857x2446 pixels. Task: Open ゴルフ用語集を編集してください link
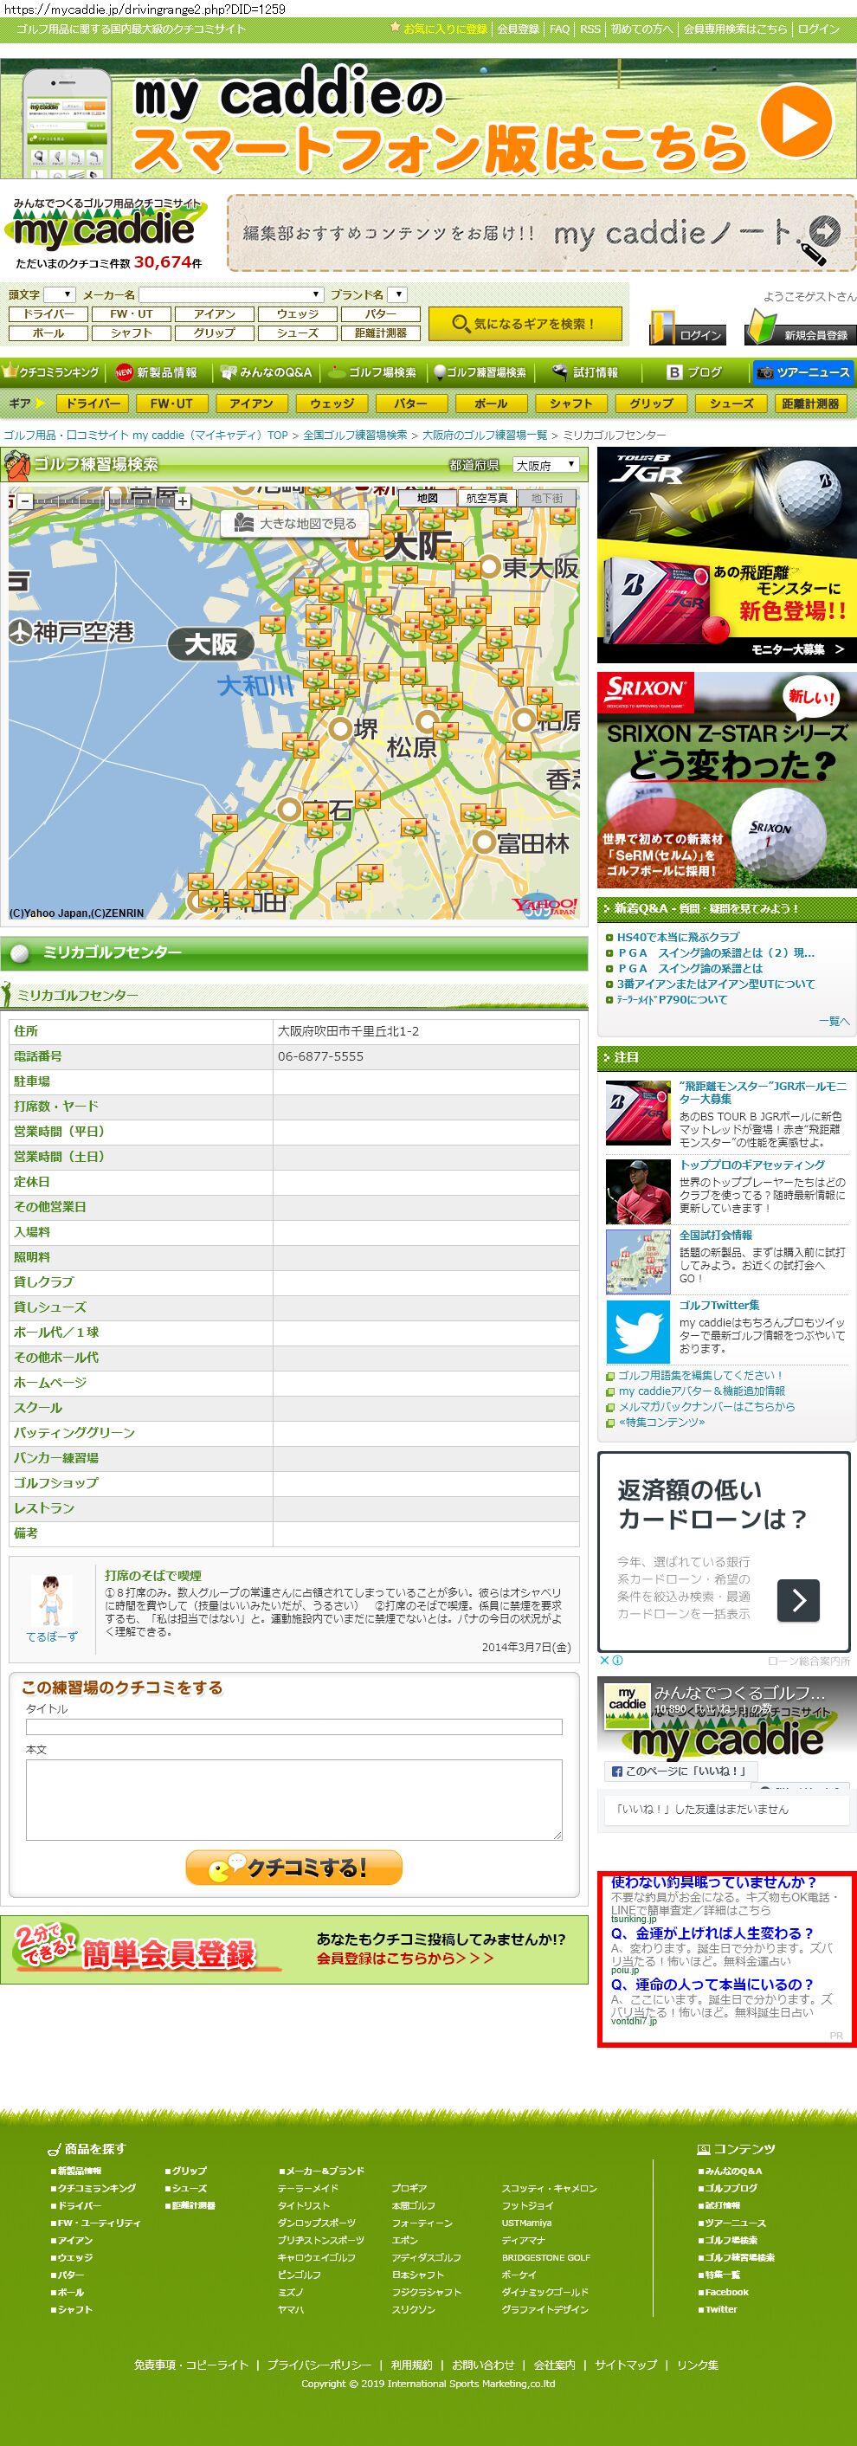(700, 1375)
